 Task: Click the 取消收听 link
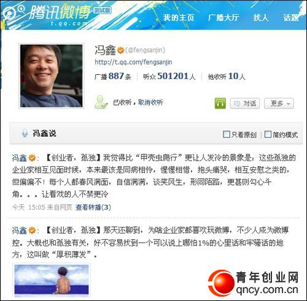pos(150,102)
